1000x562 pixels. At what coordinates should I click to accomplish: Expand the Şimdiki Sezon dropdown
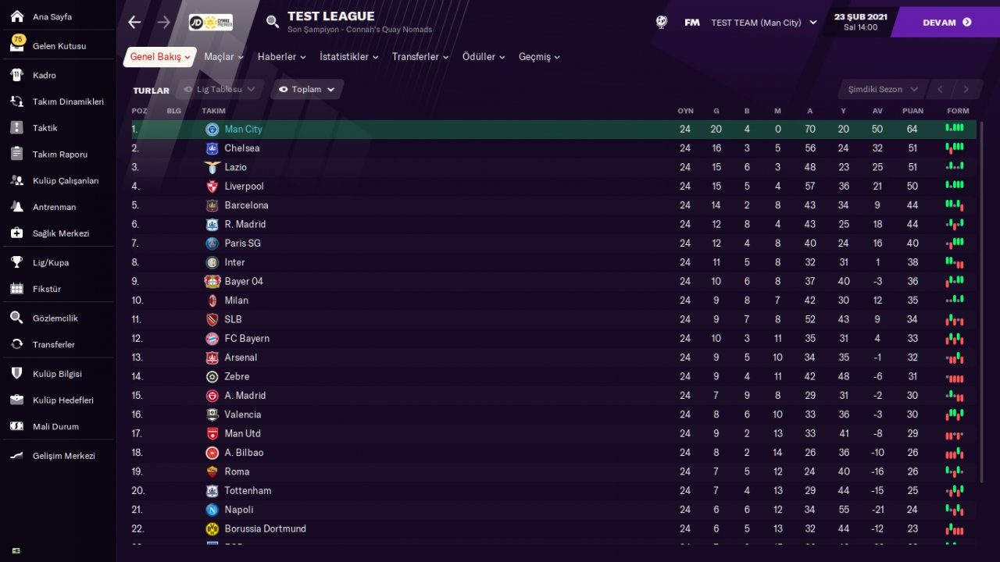[x=882, y=90]
